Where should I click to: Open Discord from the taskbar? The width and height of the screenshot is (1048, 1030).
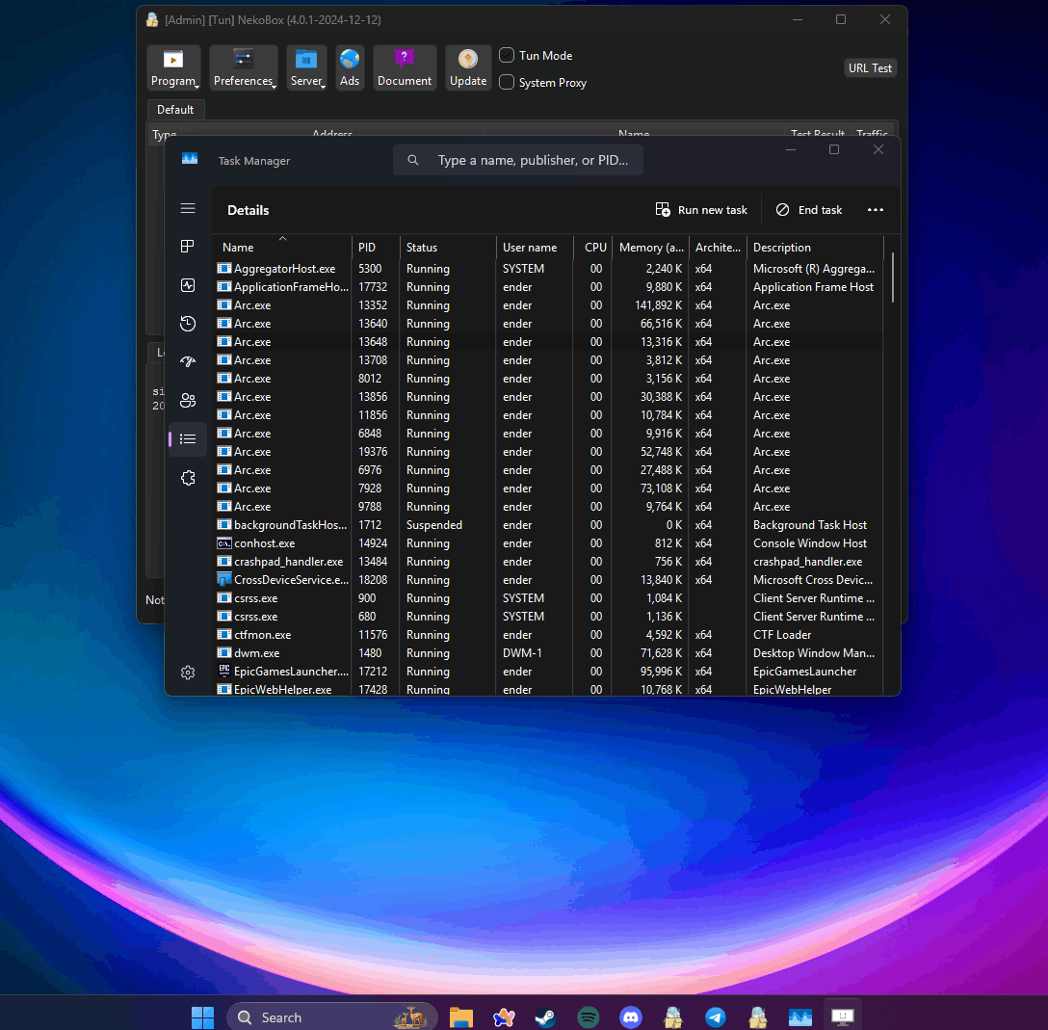point(631,1017)
